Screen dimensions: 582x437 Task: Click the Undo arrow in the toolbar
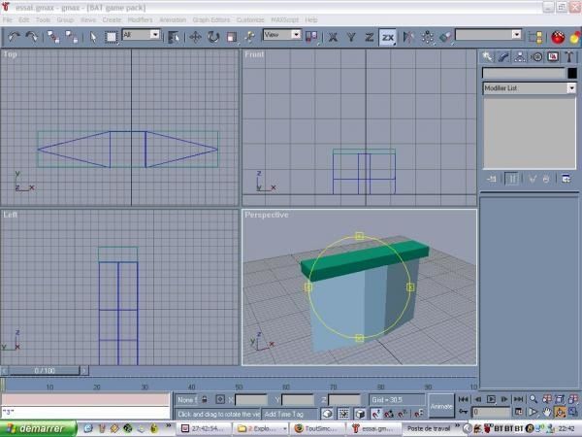click(15, 37)
